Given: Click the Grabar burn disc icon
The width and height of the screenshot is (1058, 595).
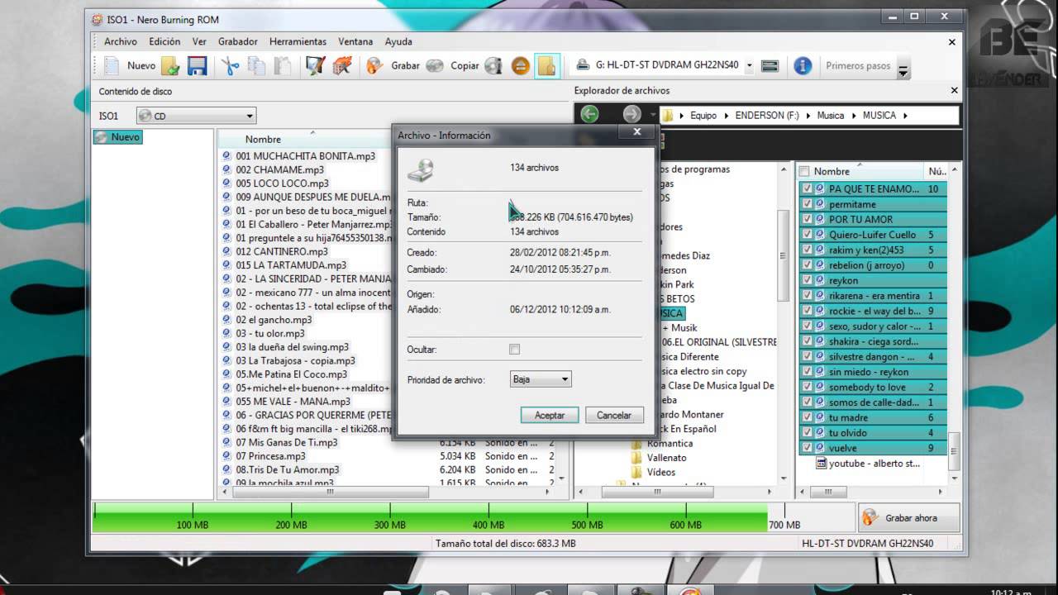Looking at the screenshot, I should 374,65.
